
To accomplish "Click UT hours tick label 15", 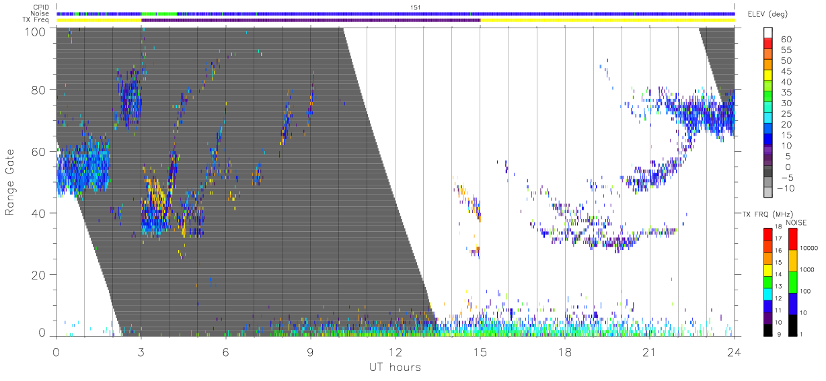I will [480, 351].
